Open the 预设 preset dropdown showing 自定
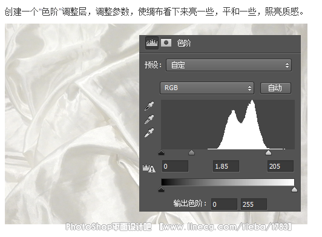Image resolution: width=322 pixels, height=237 pixels. tap(229, 65)
